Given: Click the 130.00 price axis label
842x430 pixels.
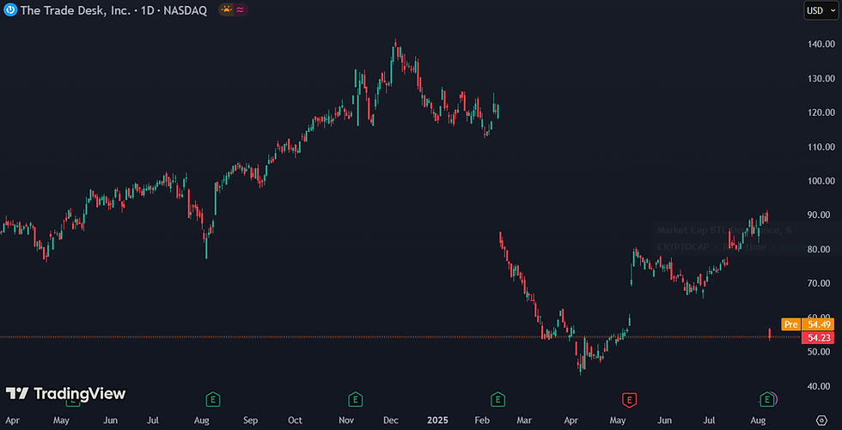Looking at the screenshot, I should click(821, 78).
